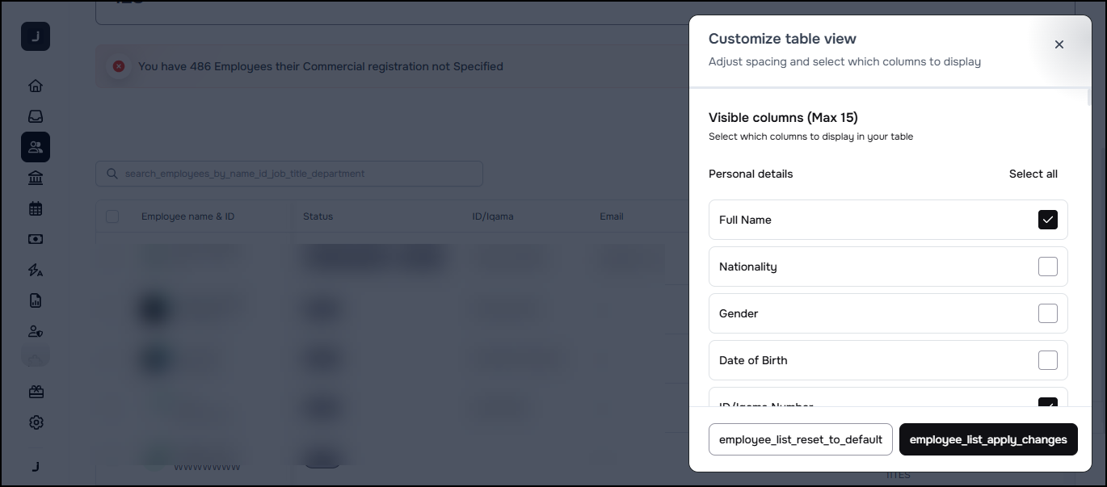Screen dimensions: 1107x487
Task: Close the Customize table view dialog
Action: point(1059,44)
